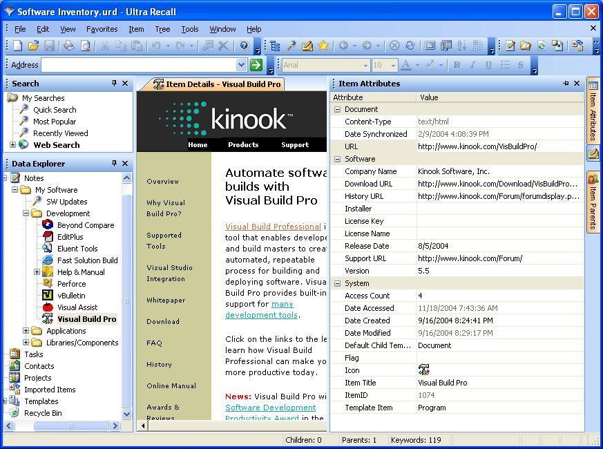Viewport: 603px width, 449px height.
Task: Close the Data Explorer panel
Action: (125, 164)
